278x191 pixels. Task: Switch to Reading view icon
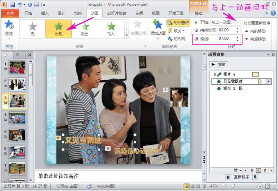(x=198, y=186)
